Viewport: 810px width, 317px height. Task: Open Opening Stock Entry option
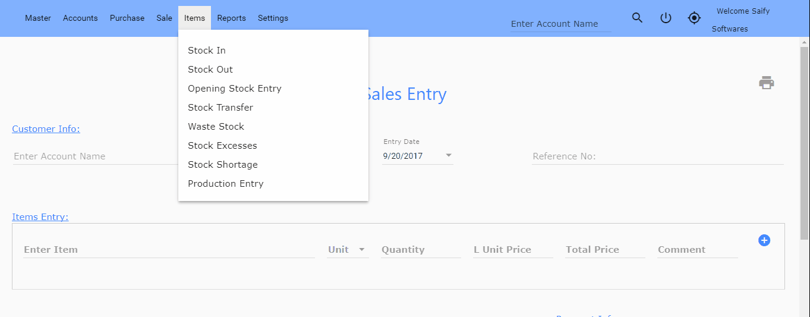tap(235, 89)
